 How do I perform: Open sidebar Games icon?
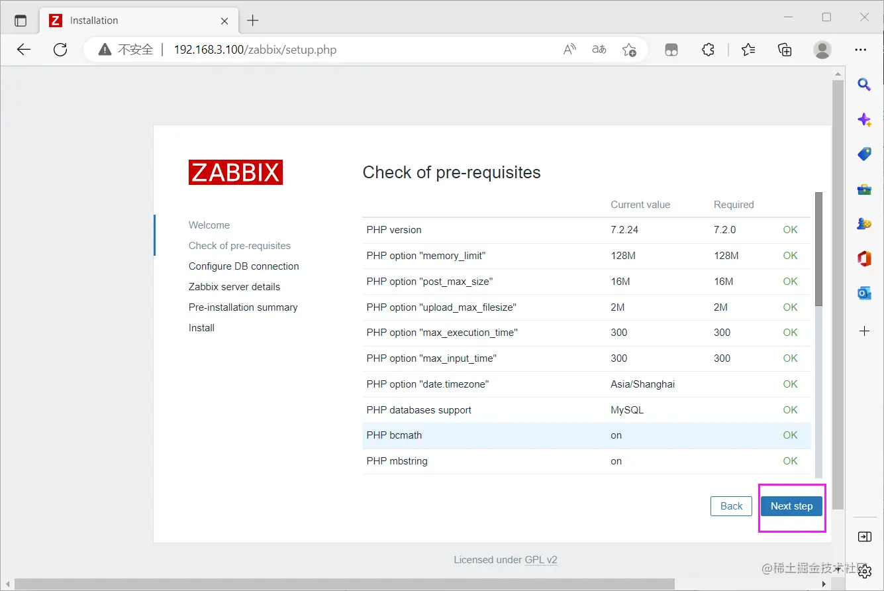coord(864,224)
